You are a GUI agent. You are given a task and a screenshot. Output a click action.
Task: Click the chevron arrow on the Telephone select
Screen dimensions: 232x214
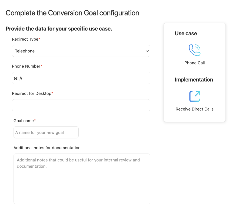pyautogui.click(x=147, y=51)
